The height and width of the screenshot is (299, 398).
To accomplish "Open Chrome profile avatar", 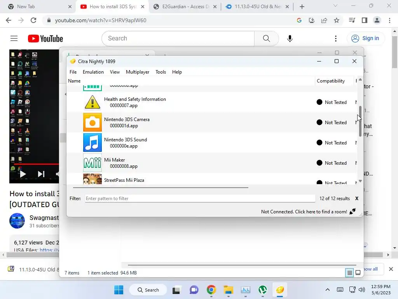I will [377, 20].
